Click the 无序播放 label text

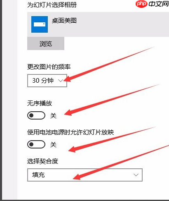[x=40, y=103]
